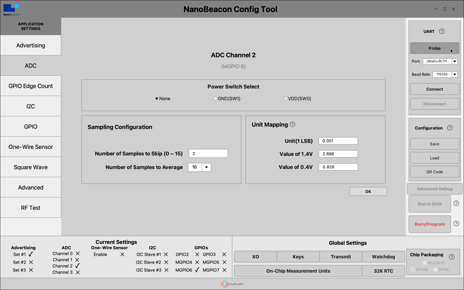The image size is (464, 290).
Task: Switch to the ADC settings tab
Action: pos(31,66)
